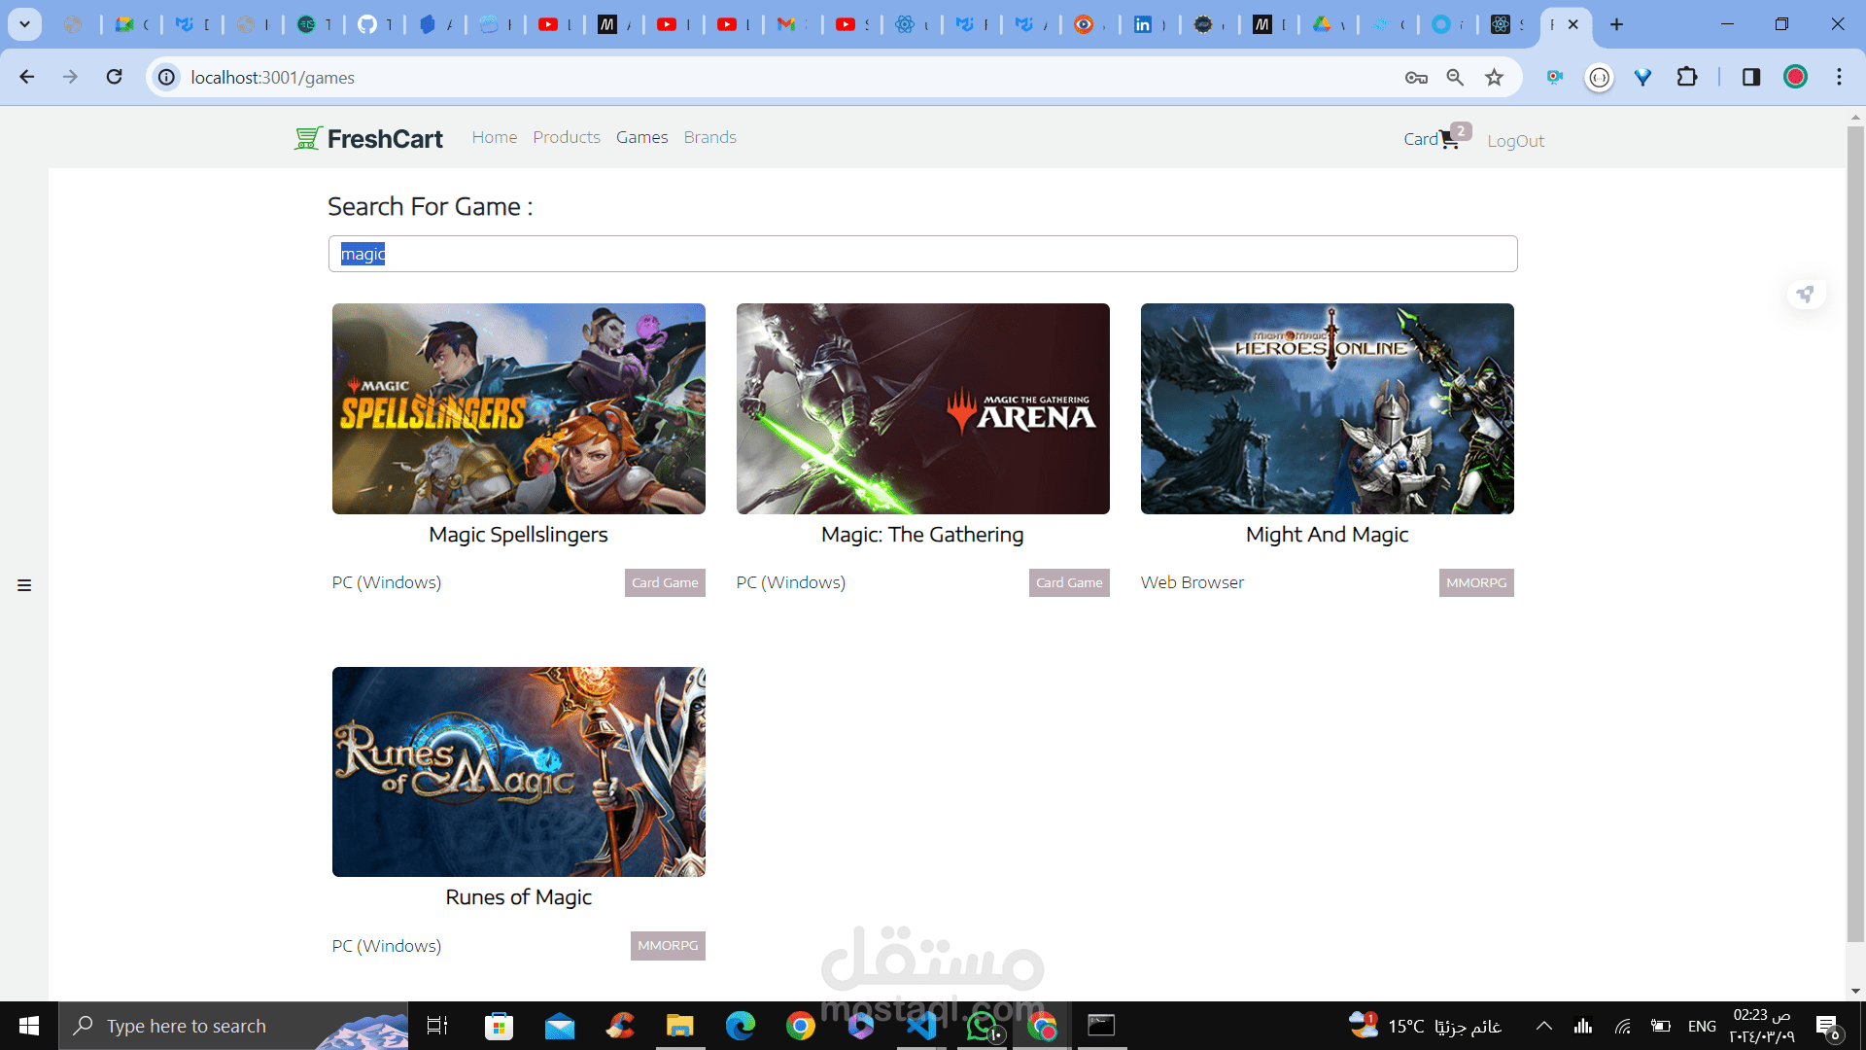The width and height of the screenshot is (1866, 1050).
Task: Click the hamburger menu icon on left edge
Action: click(x=24, y=585)
